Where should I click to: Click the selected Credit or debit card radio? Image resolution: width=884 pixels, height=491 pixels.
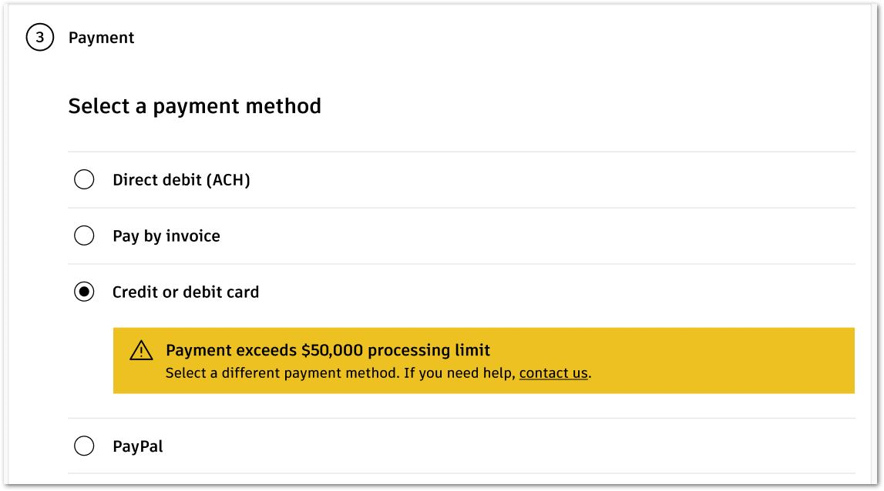pyautogui.click(x=84, y=292)
